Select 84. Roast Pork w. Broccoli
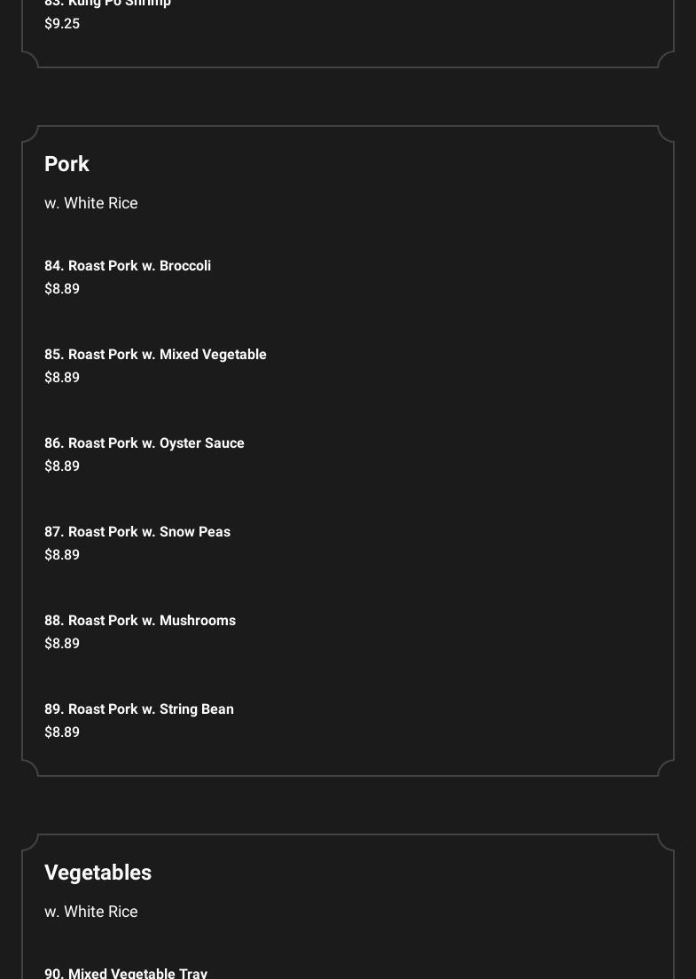This screenshot has width=696, height=979. (128, 266)
